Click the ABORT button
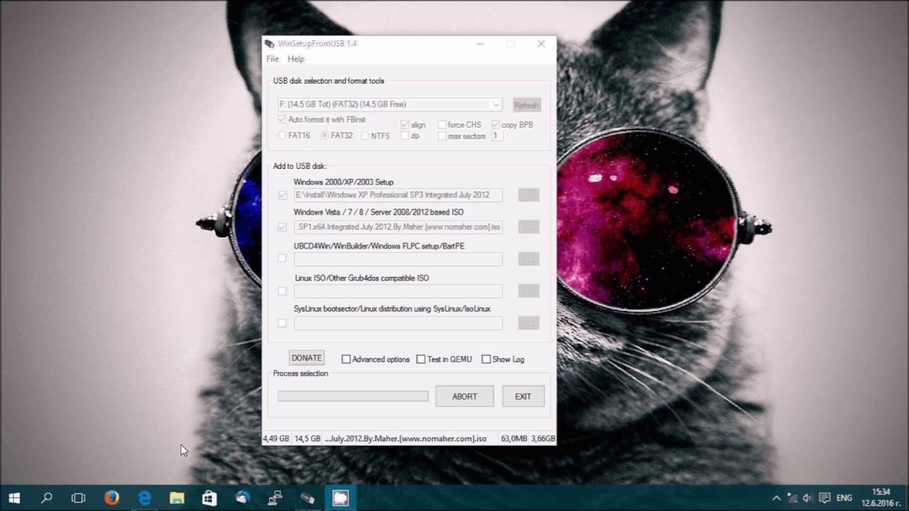Screen dimensions: 909x511 (464, 397)
